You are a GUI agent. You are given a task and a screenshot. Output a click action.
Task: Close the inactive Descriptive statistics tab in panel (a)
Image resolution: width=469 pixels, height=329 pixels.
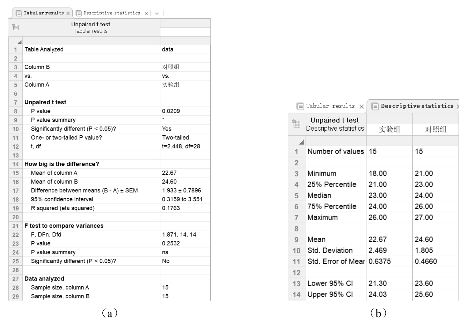146,13
